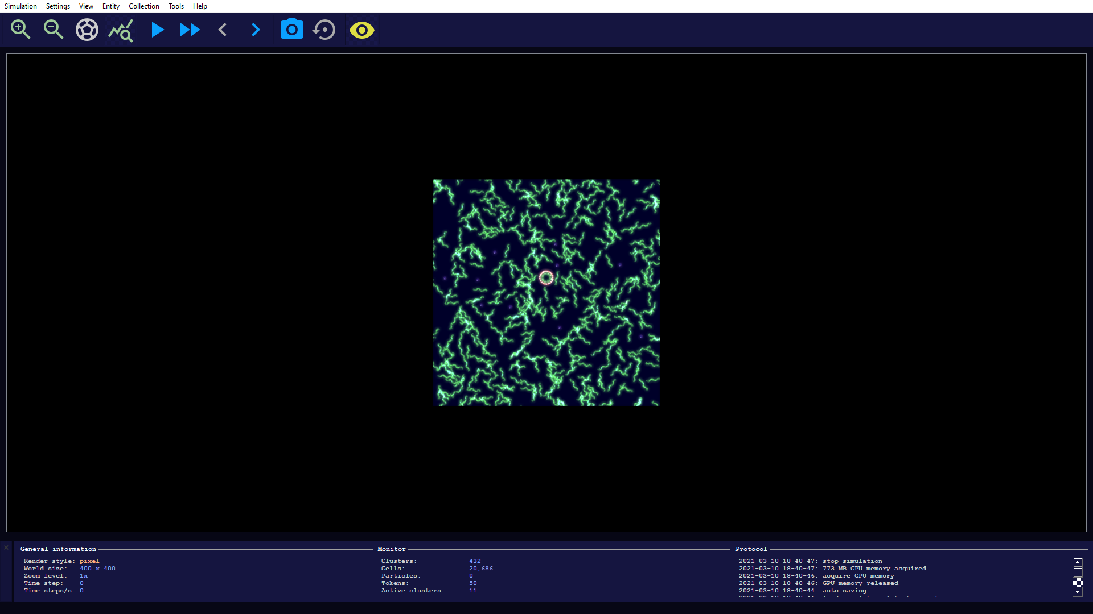Screen dimensions: 1093x614
Task: Step forward with the right chevron
Action: [x=256, y=30]
